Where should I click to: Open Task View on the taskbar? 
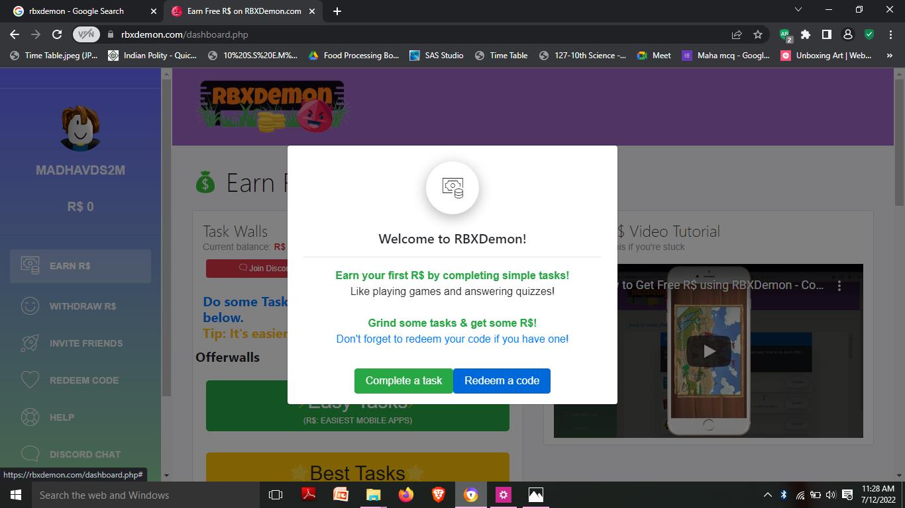point(276,495)
